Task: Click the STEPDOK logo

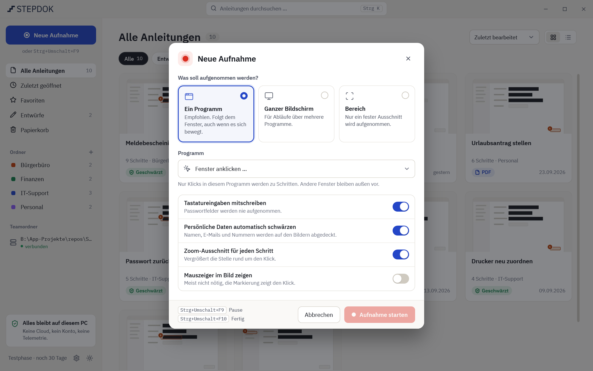Action: (30, 9)
